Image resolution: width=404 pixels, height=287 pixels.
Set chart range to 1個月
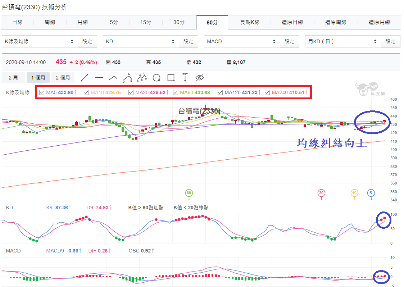pyautogui.click(x=38, y=78)
